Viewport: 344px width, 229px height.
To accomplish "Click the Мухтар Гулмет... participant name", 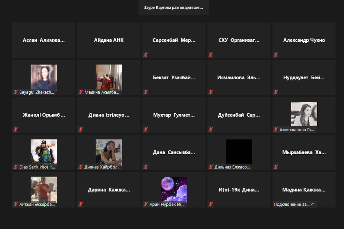I will click(x=174, y=115).
